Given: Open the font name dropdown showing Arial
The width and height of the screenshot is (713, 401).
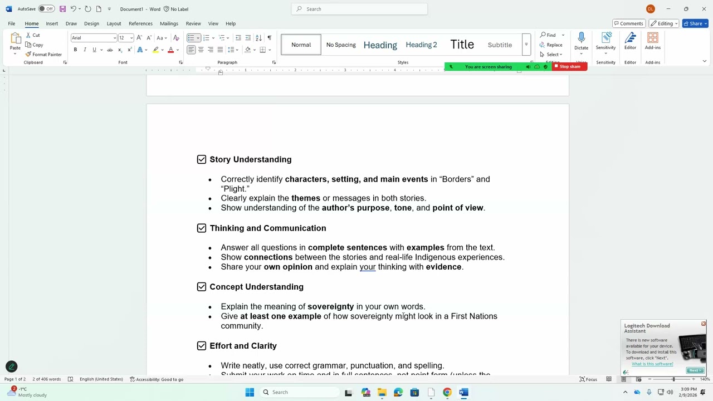Looking at the screenshot, I should [x=115, y=38].
